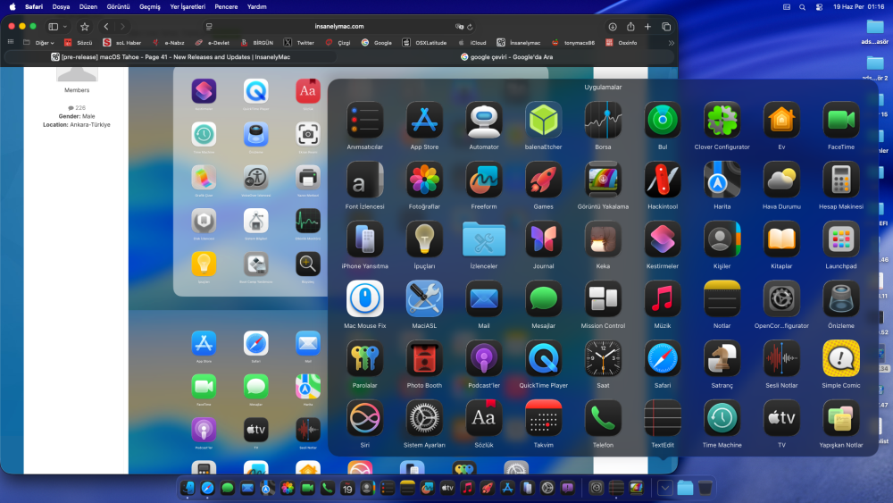Open Spotlight search in menu bar
This screenshot has width=893, height=503.
click(802, 7)
